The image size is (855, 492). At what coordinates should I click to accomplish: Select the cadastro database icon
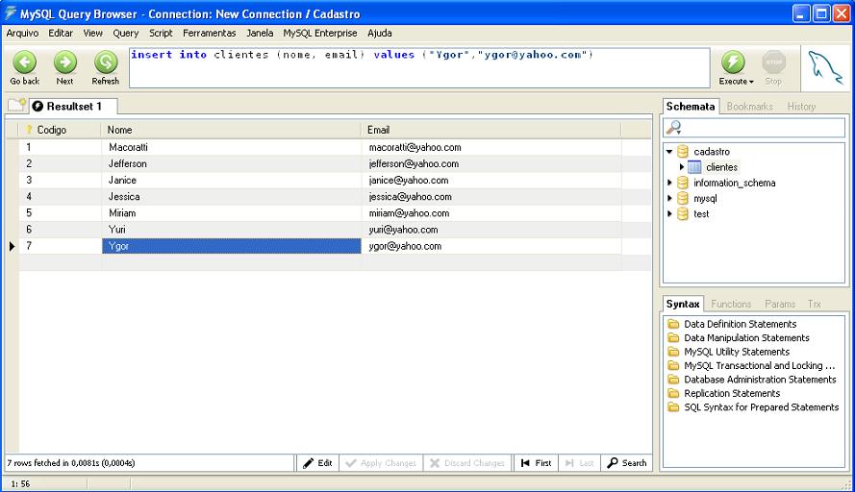[683, 152]
